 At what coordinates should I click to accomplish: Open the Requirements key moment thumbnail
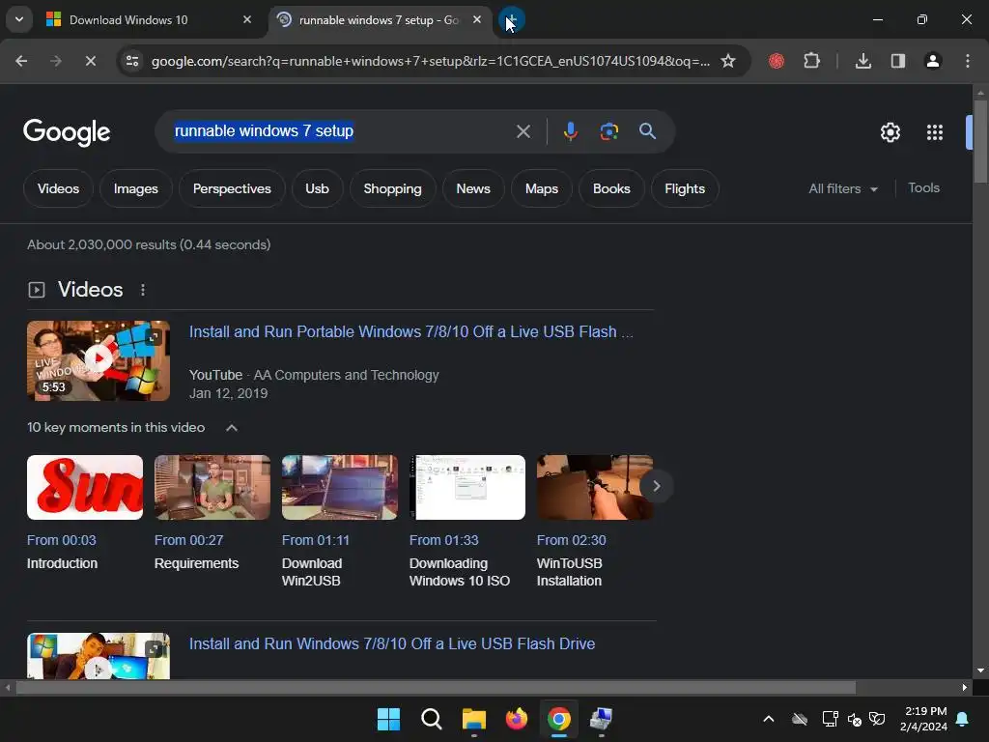212,488
